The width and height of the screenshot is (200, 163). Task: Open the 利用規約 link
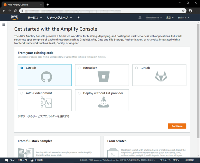click(x=190, y=160)
